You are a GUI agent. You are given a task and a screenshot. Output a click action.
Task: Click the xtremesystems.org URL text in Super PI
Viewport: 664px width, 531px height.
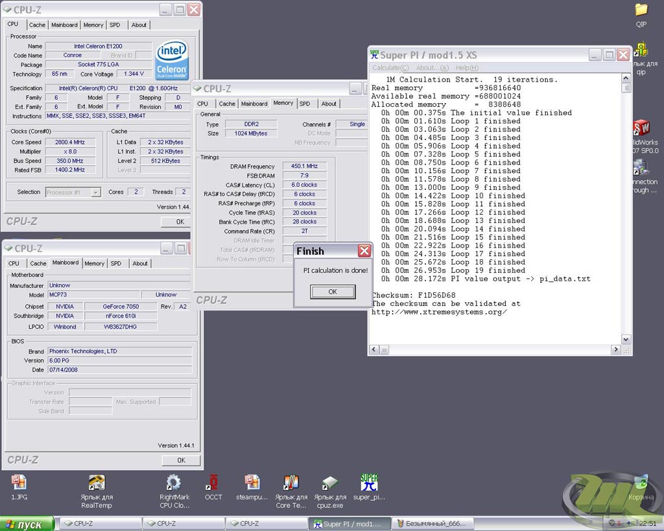click(439, 312)
